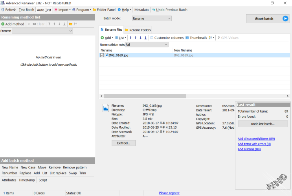
Task: Click the Please register link
Action: 169,193
